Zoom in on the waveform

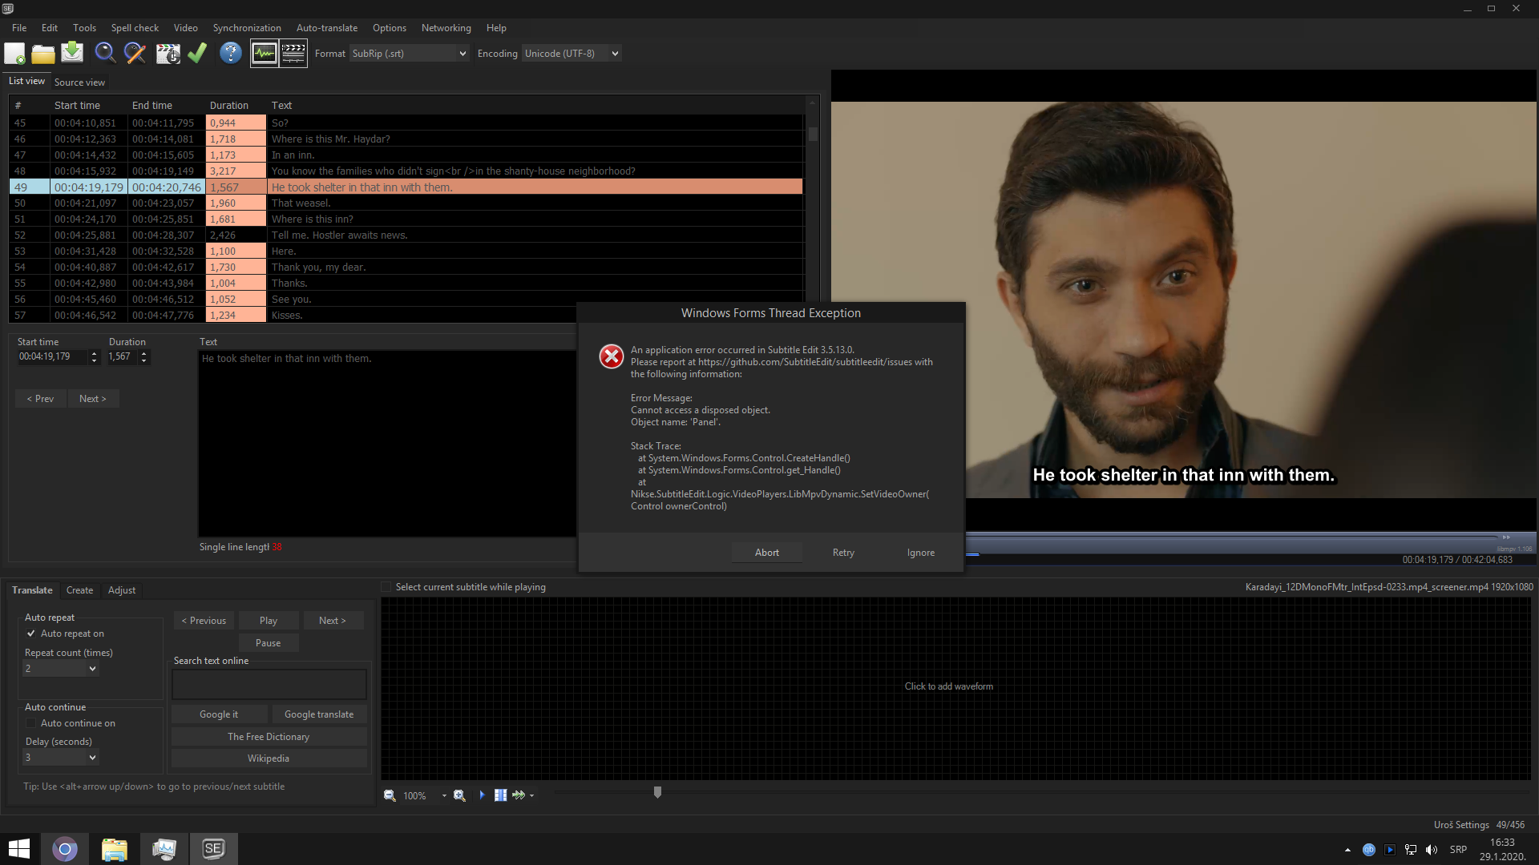pyautogui.click(x=459, y=795)
